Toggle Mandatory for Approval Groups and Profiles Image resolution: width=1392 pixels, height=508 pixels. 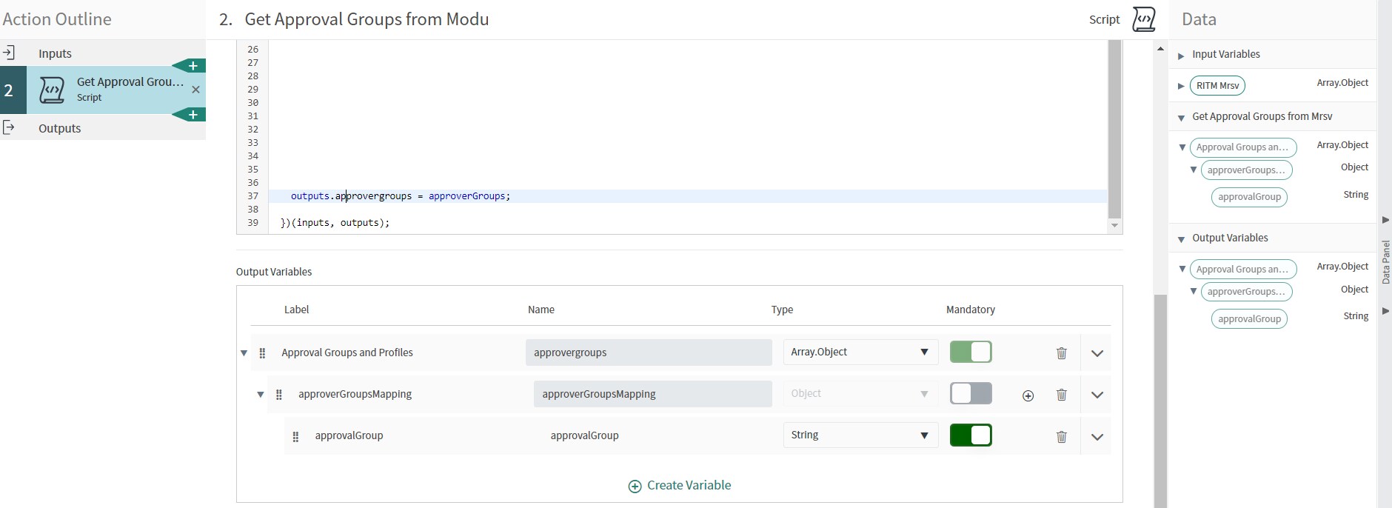click(970, 352)
